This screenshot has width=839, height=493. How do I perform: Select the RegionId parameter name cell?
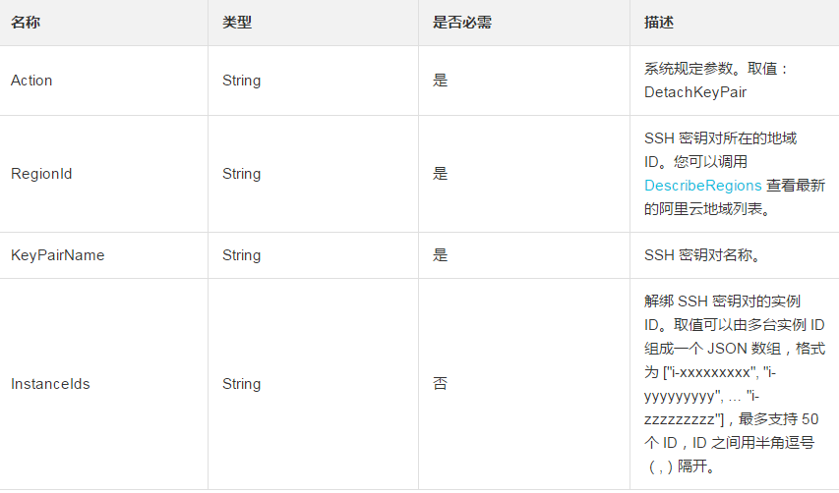pyautogui.click(x=41, y=174)
